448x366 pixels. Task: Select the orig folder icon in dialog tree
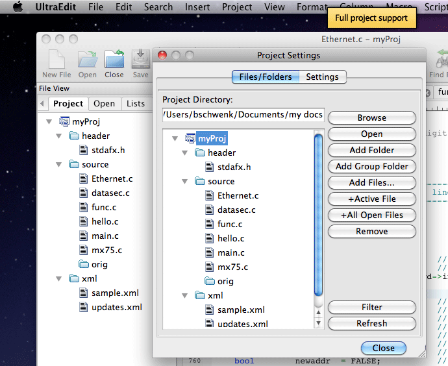(x=210, y=281)
